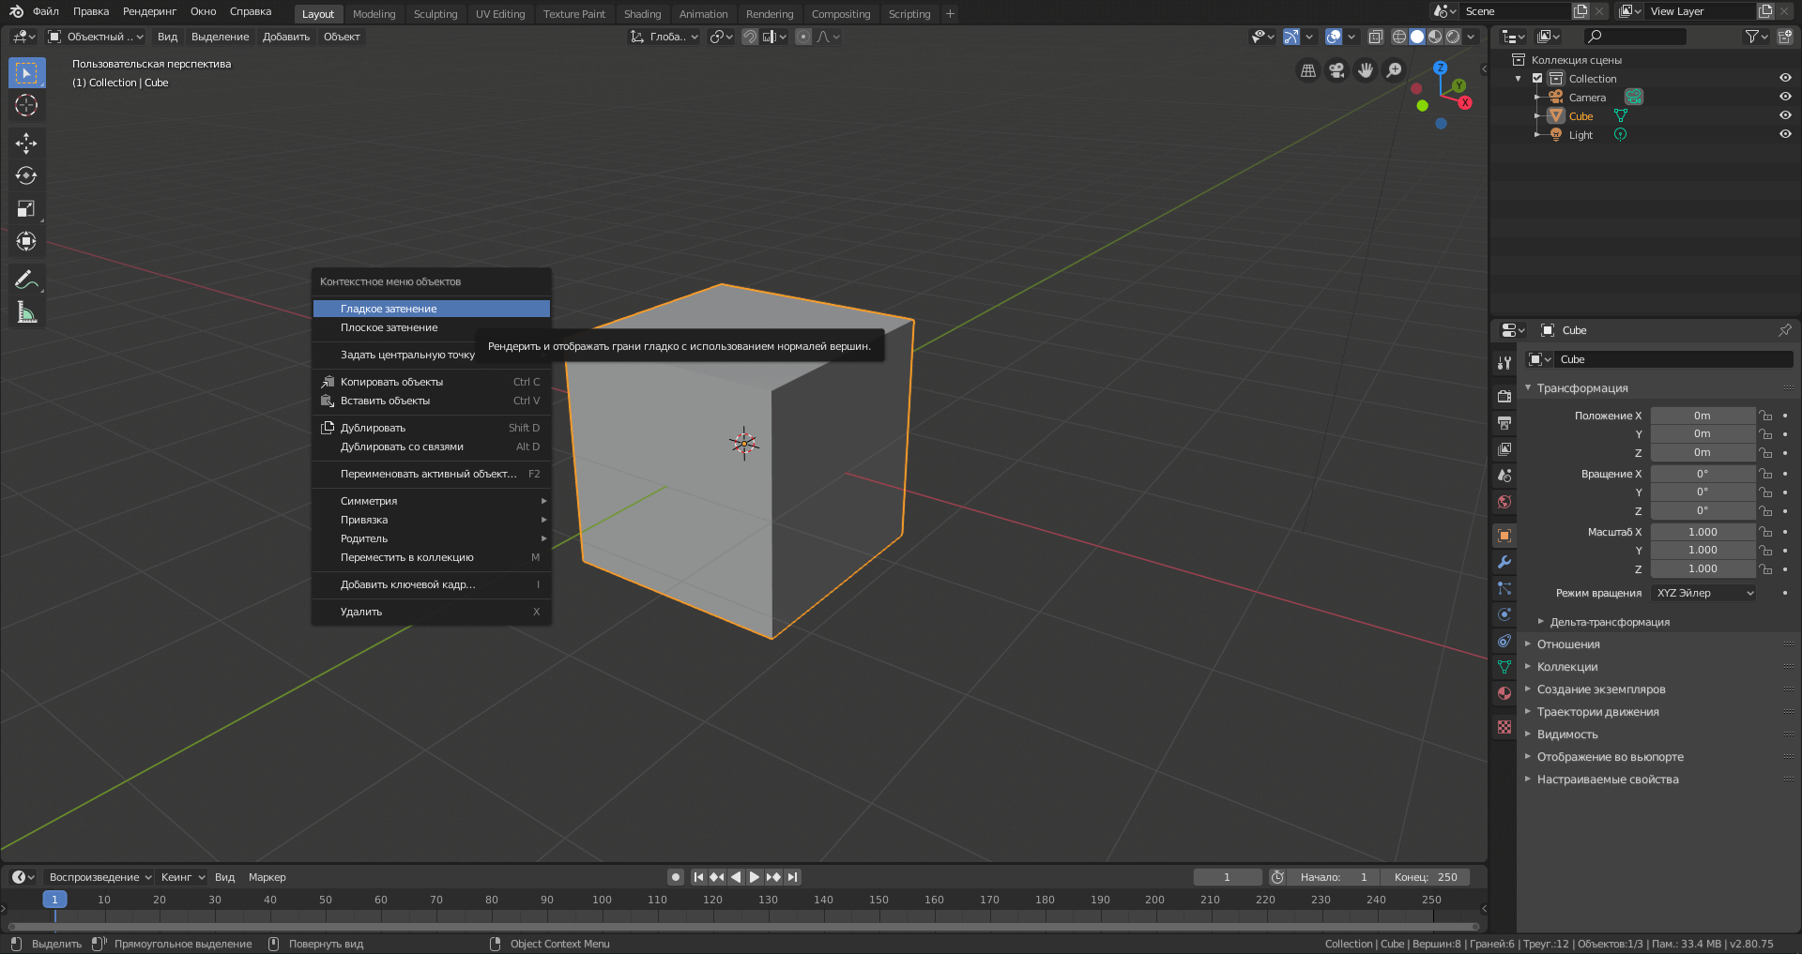
Task: Open the Режим вращения dropdown
Action: tap(1703, 593)
